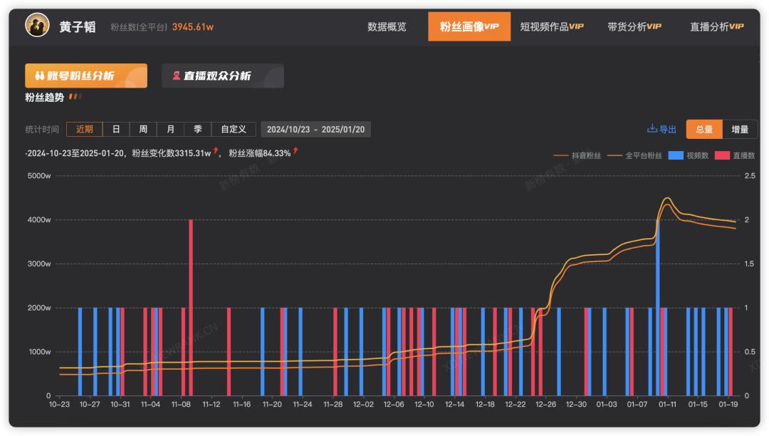Click the blue 视频数 legend square
Screen dimensions: 769x436
[x=676, y=155]
